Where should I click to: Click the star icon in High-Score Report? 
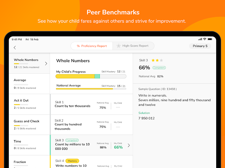118,46
